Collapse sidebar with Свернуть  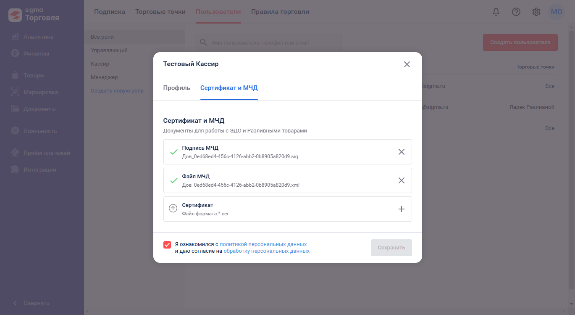31,303
